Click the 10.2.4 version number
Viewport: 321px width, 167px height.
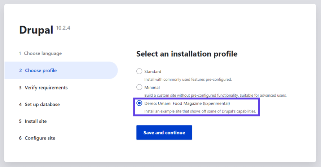pyautogui.click(x=63, y=28)
